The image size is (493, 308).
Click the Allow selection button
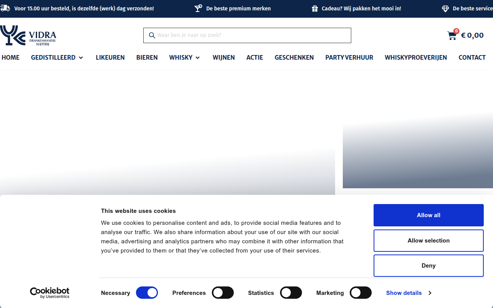point(429,241)
